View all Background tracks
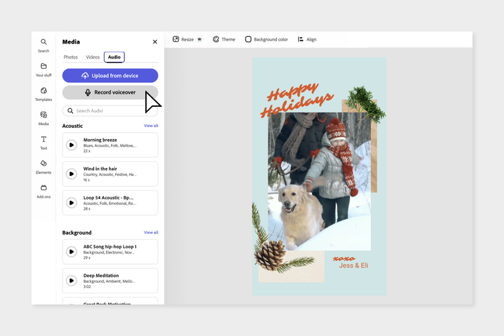 click(151, 233)
